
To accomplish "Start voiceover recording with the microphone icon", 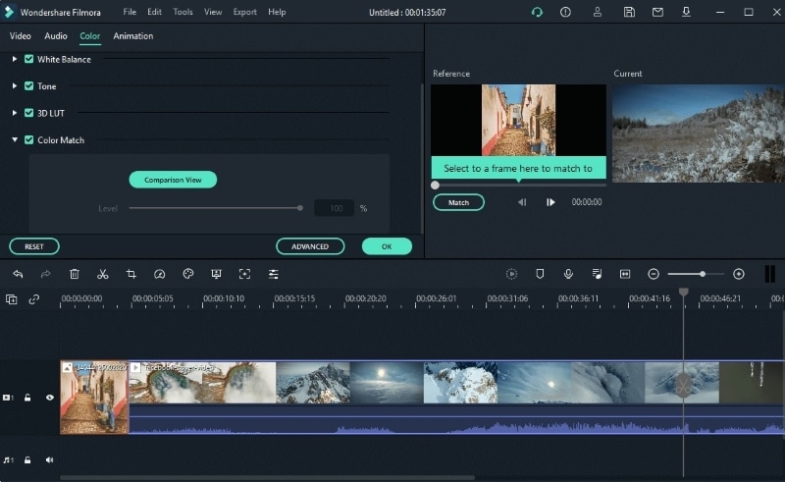I will [x=568, y=274].
